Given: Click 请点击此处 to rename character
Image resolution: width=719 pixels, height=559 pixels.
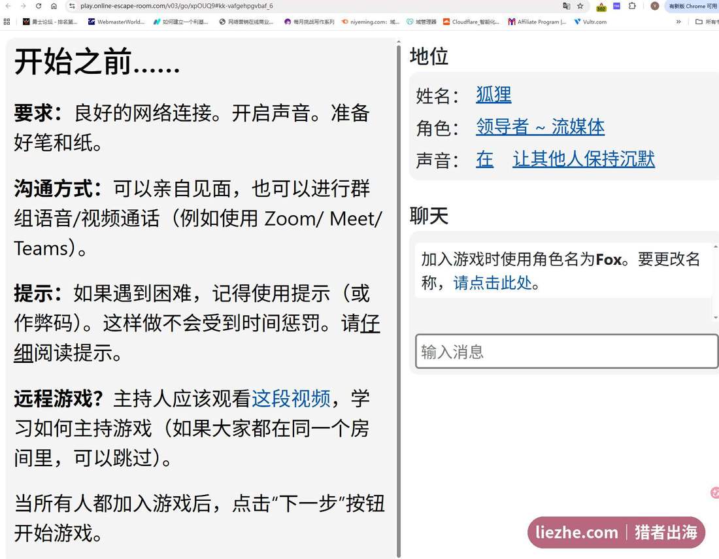Looking at the screenshot, I should point(492,282).
